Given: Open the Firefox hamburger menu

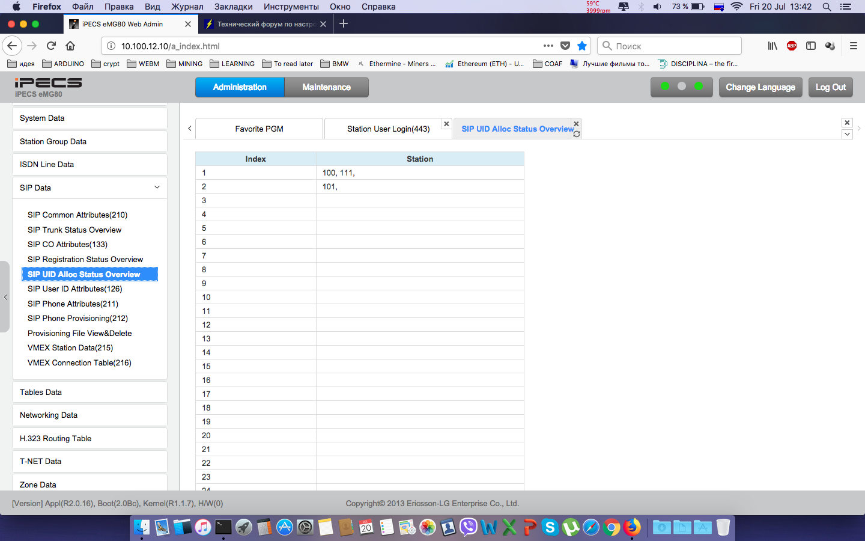Looking at the screenshot, I should [853, 46].
